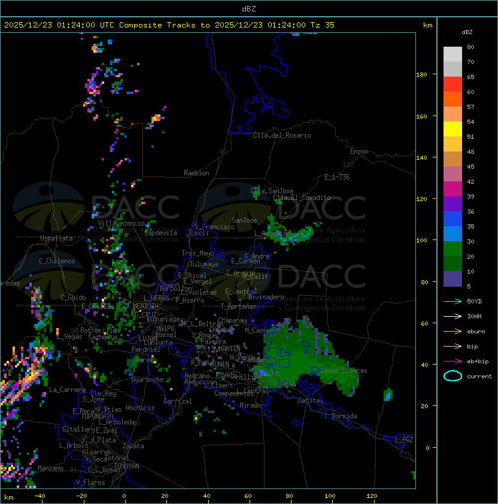Click the 'TUNUYAN' map label
The width and height of the screenshot is (498, 504).
click(x=127, y=466)
